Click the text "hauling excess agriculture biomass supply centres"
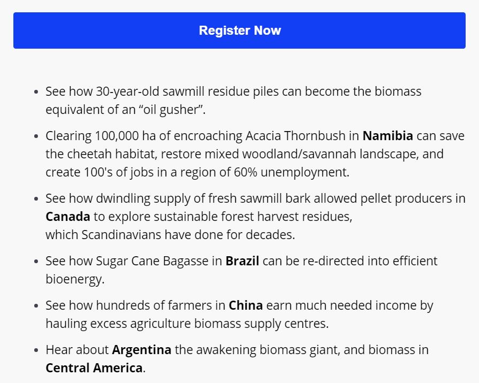 (187, 324)
